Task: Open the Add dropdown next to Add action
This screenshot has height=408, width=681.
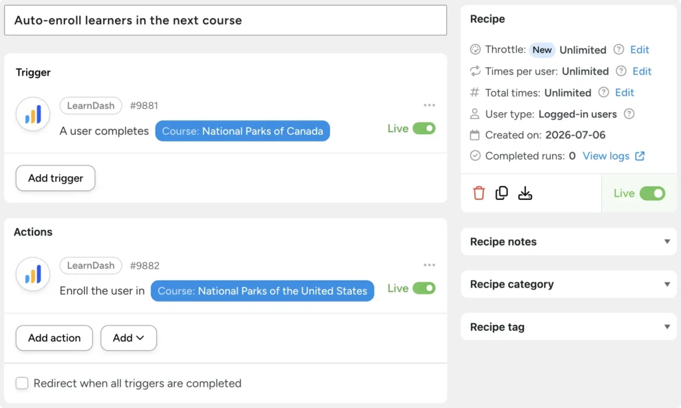Action: pos(128,338)
